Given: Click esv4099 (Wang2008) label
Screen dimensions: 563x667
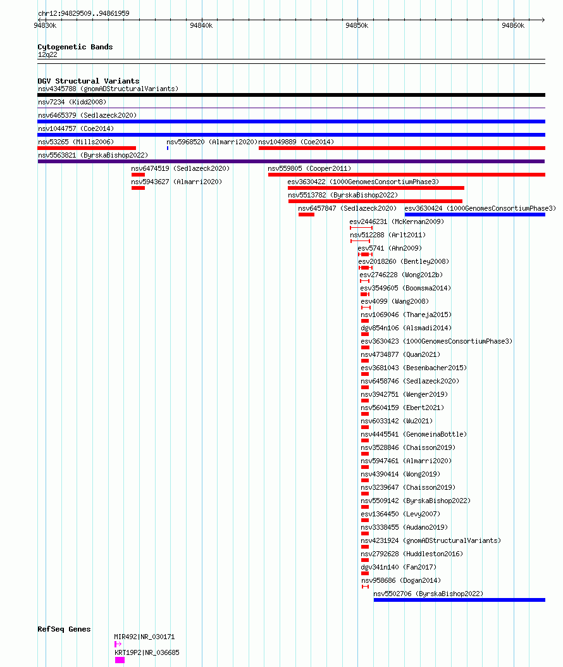Looking at the screenshot, I should [395, 301].
